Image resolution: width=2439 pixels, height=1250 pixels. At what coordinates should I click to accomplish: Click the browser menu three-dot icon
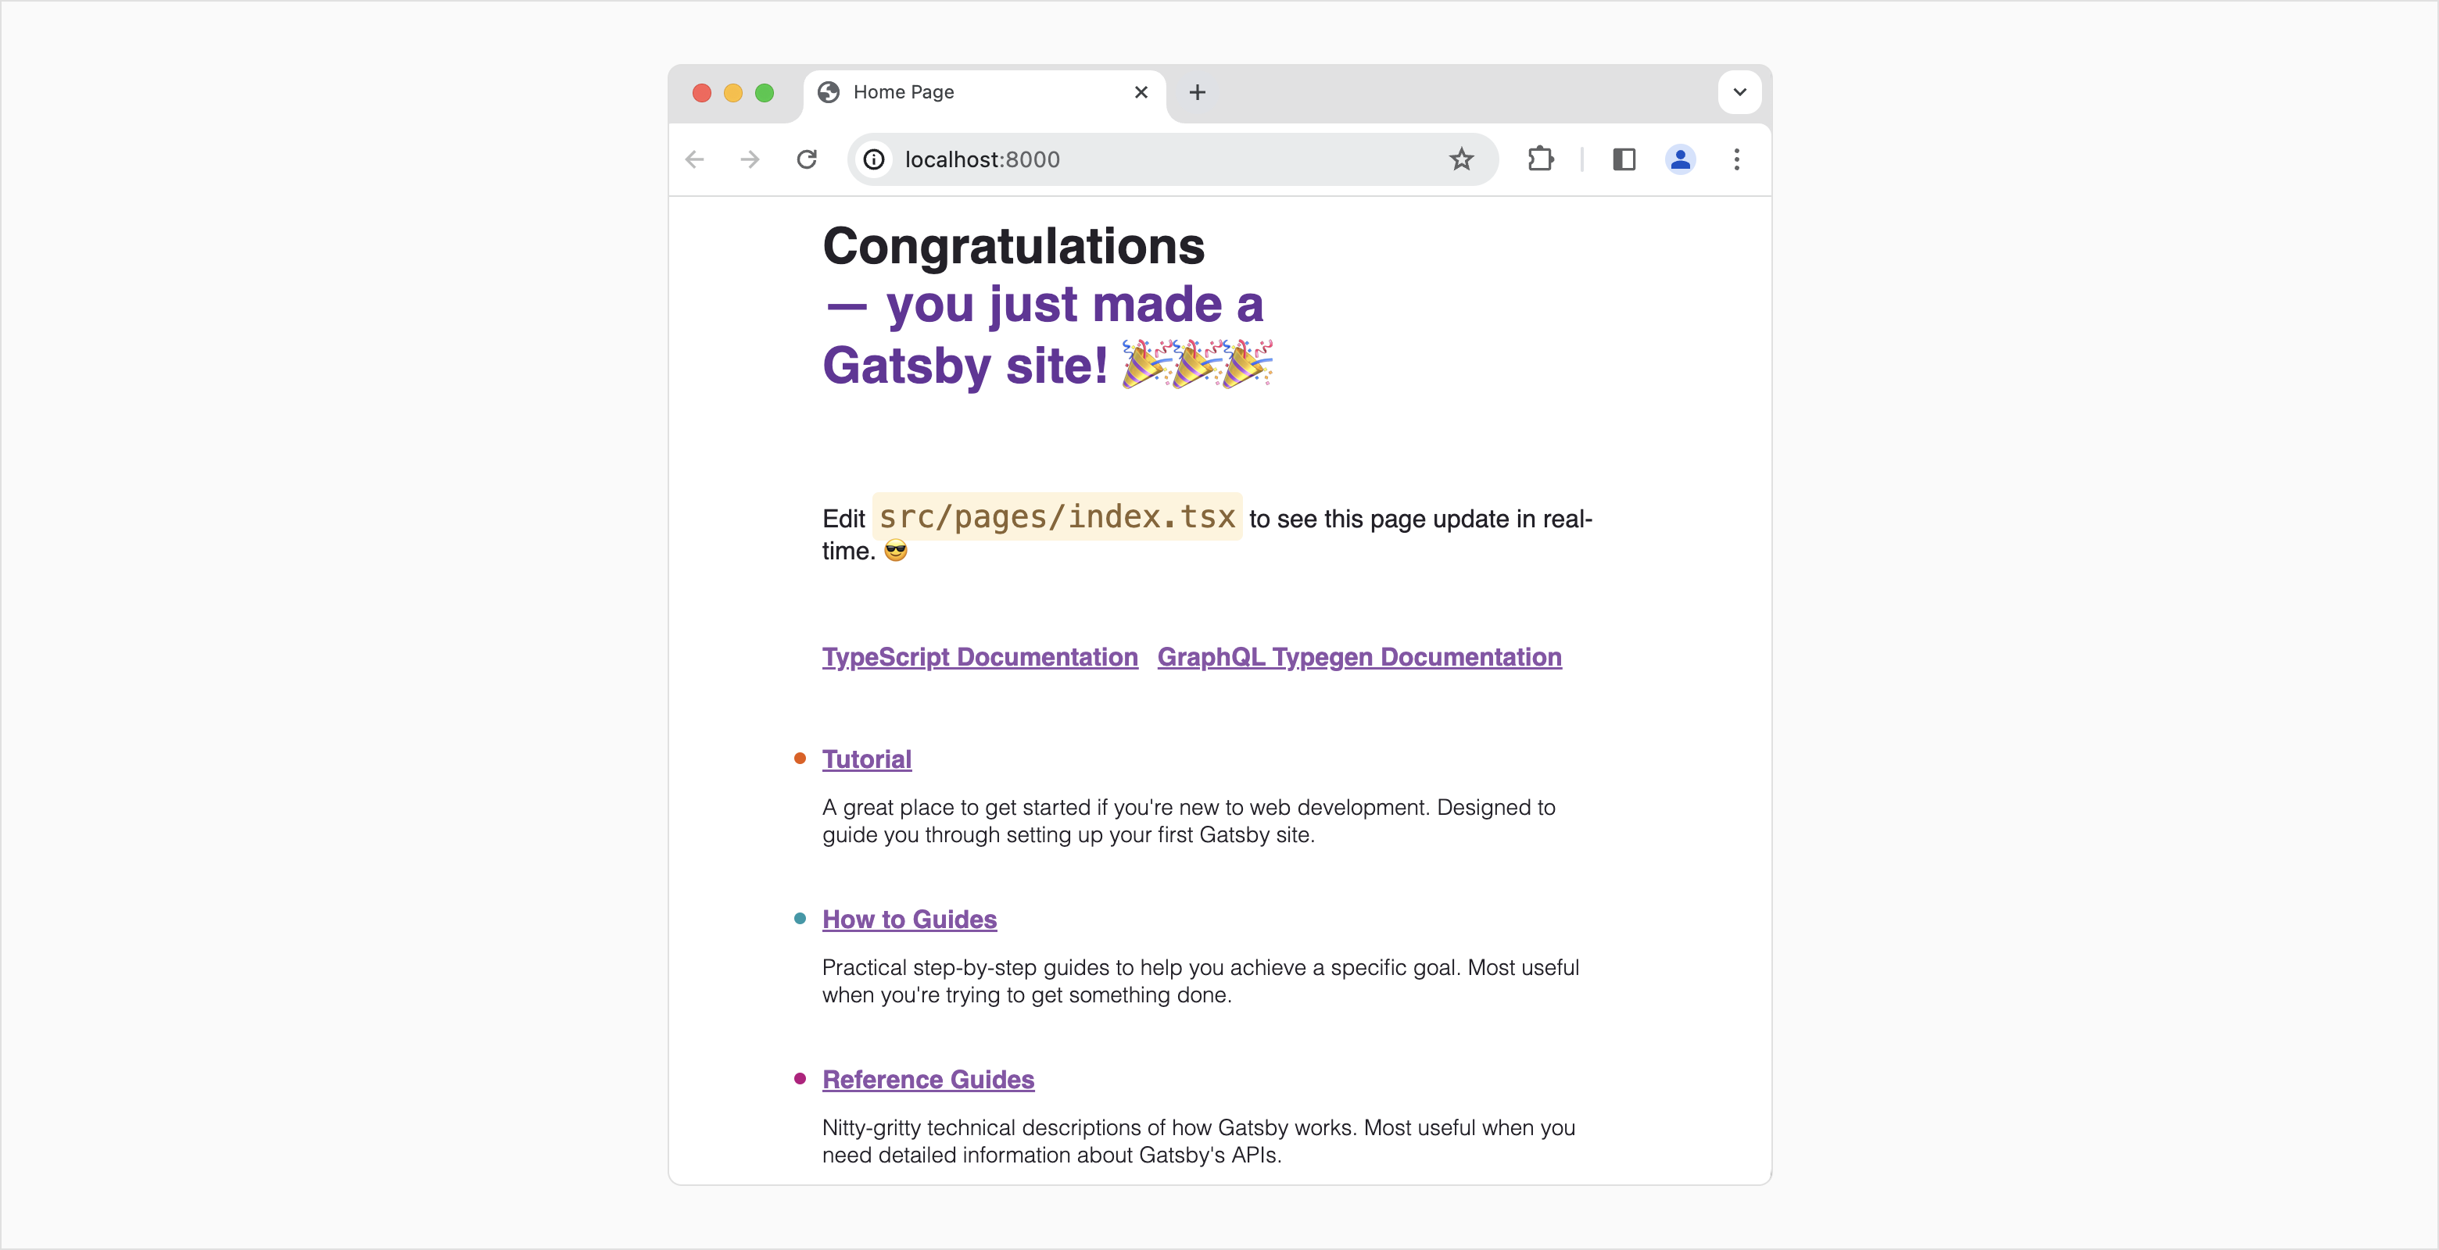(x=1737, y=159)
